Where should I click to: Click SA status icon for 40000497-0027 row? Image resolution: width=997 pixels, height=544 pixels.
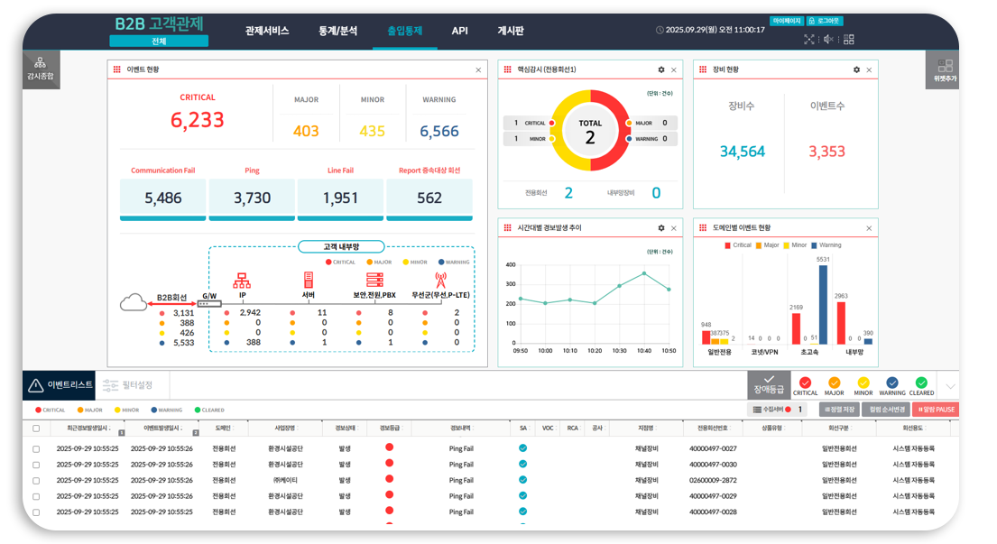(522, 448)
